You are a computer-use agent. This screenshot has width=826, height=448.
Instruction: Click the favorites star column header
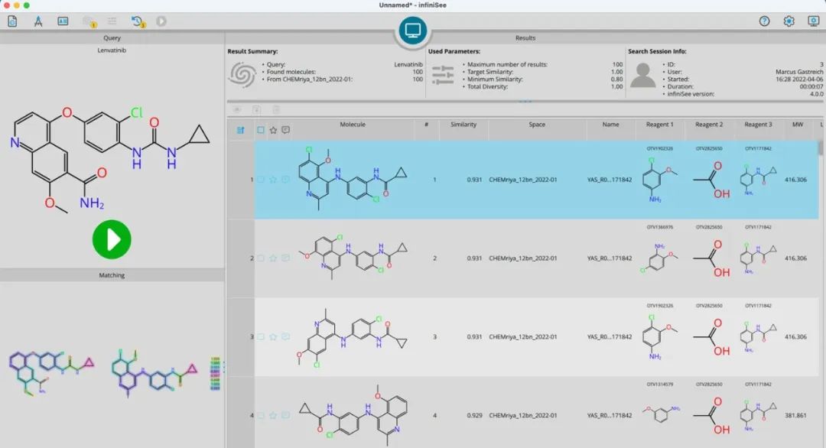(273, 130)
